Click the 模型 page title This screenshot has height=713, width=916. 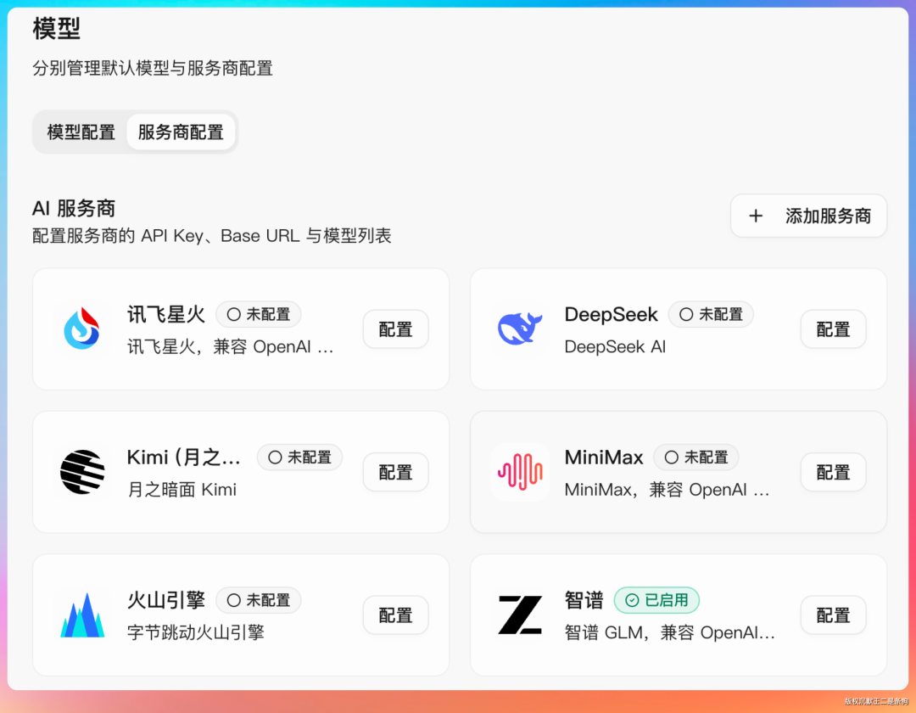coord(56,29)
